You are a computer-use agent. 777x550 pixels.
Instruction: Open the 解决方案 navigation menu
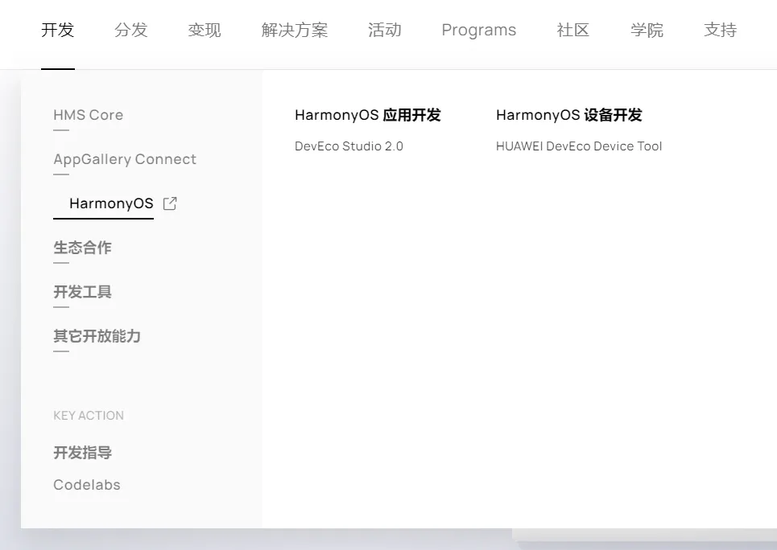295,30
